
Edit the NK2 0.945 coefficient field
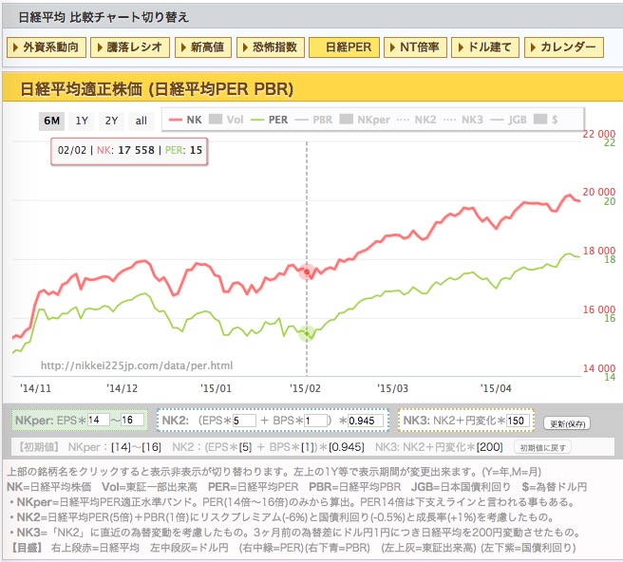[x=366, y=421]
